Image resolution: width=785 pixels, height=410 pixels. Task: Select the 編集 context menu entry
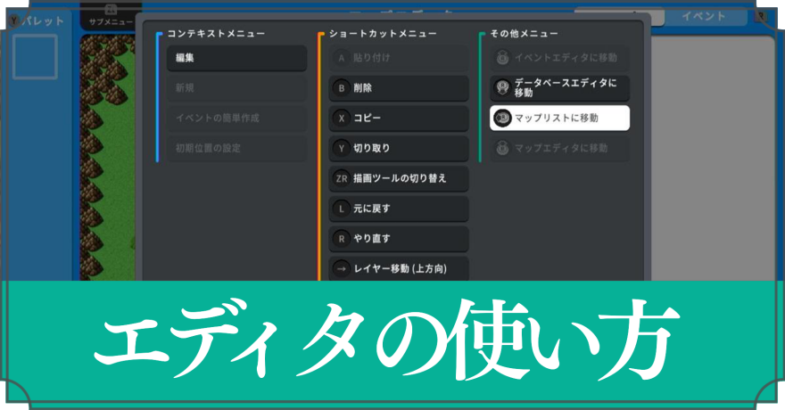[x=236, y=58]
